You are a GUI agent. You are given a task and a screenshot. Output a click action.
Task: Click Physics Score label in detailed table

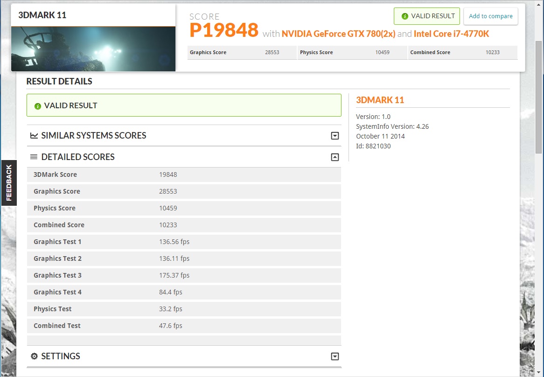[x=55, y=208]
